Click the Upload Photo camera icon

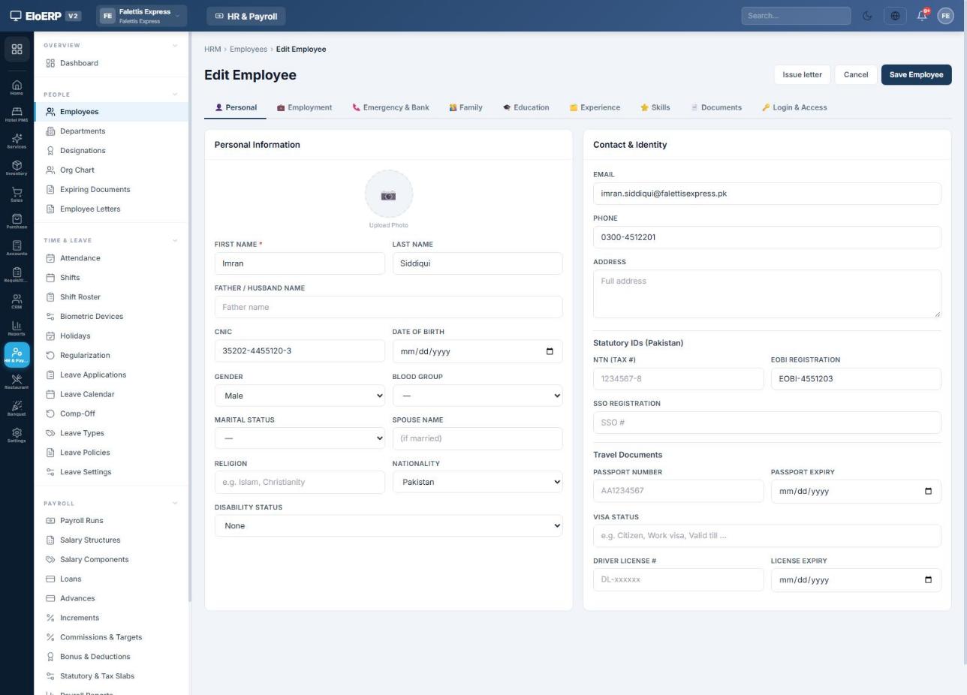[x=388, y=194]
